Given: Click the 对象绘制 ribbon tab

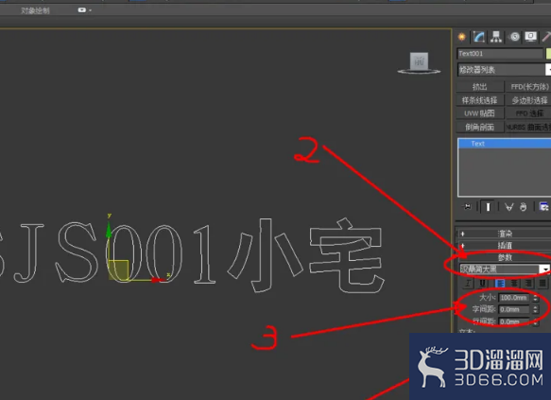Looking at the screenshot, I should pos(35,10).
